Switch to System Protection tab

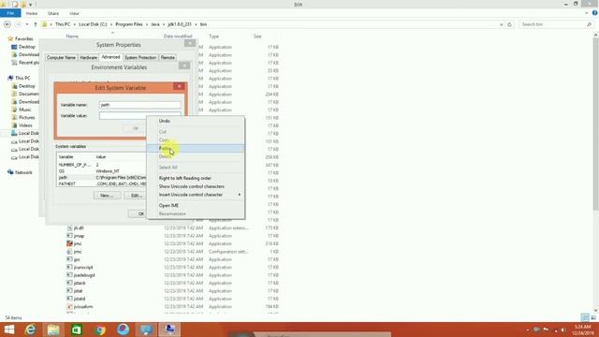[x=140, y=58]
